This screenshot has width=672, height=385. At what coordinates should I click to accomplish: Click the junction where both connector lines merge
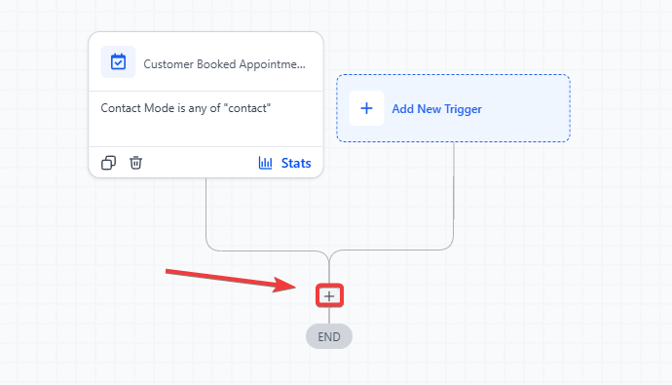click(x=329, y=257)
